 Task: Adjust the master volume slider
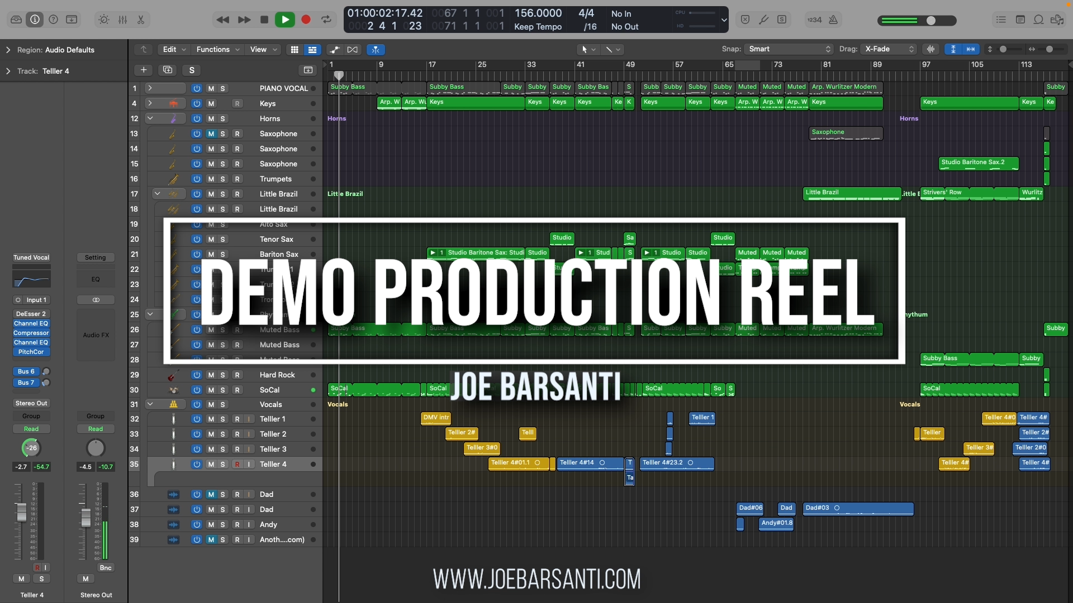(x=930, y=21)
